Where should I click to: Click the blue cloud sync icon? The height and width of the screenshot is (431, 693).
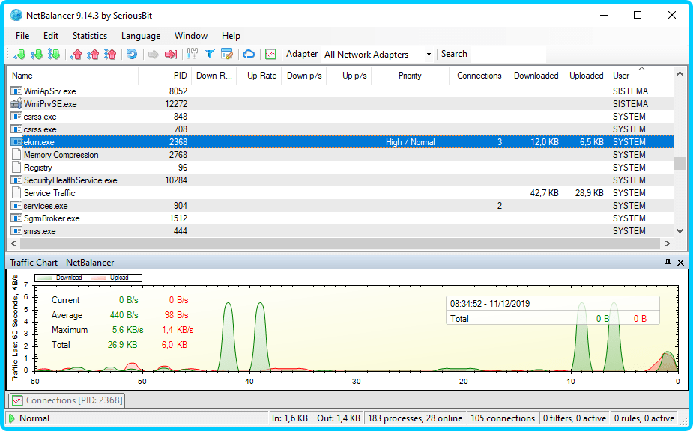(x=249, y=54)
